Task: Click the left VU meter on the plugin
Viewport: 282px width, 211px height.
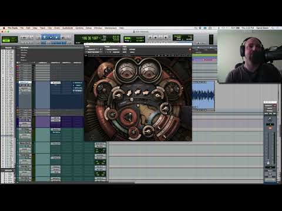Action: pyautogui.click(x=126, y=70)
